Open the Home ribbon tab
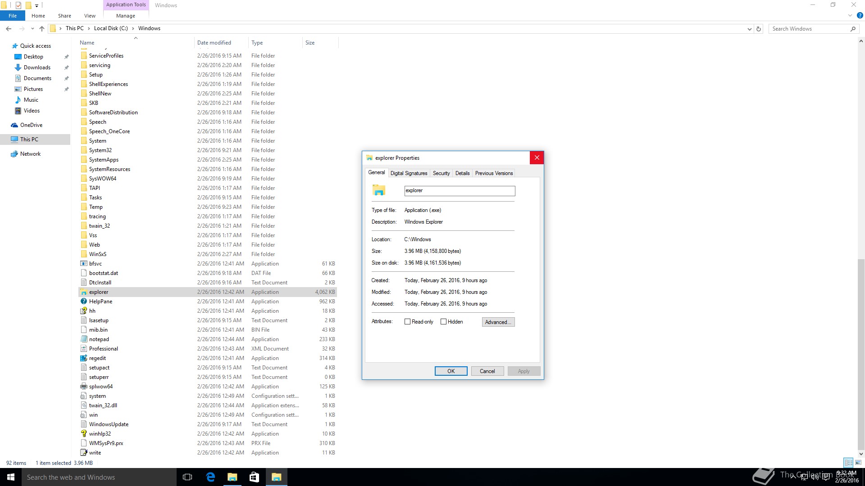The width and height of the screenshot is (865, 486). point(38,16)
